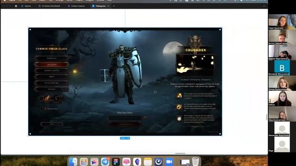296x166 pixels.
Task: Select Надя Зозрова's video tile
Action: [282, 22]
